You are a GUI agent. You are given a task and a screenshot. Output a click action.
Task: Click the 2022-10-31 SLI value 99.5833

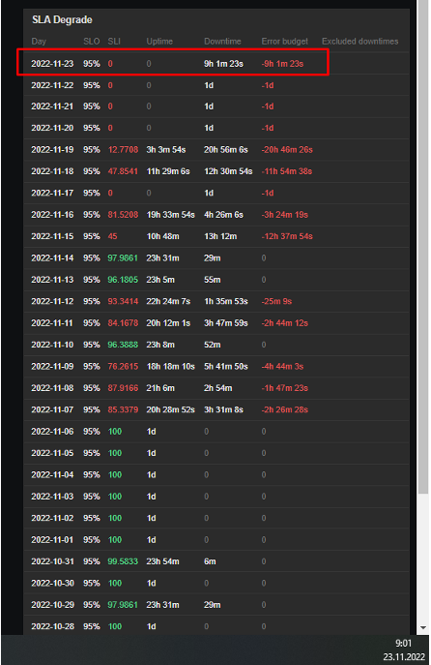pos(123,561)
